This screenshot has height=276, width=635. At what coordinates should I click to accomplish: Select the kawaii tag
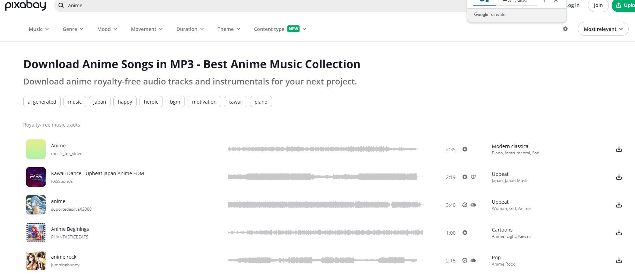235,102
